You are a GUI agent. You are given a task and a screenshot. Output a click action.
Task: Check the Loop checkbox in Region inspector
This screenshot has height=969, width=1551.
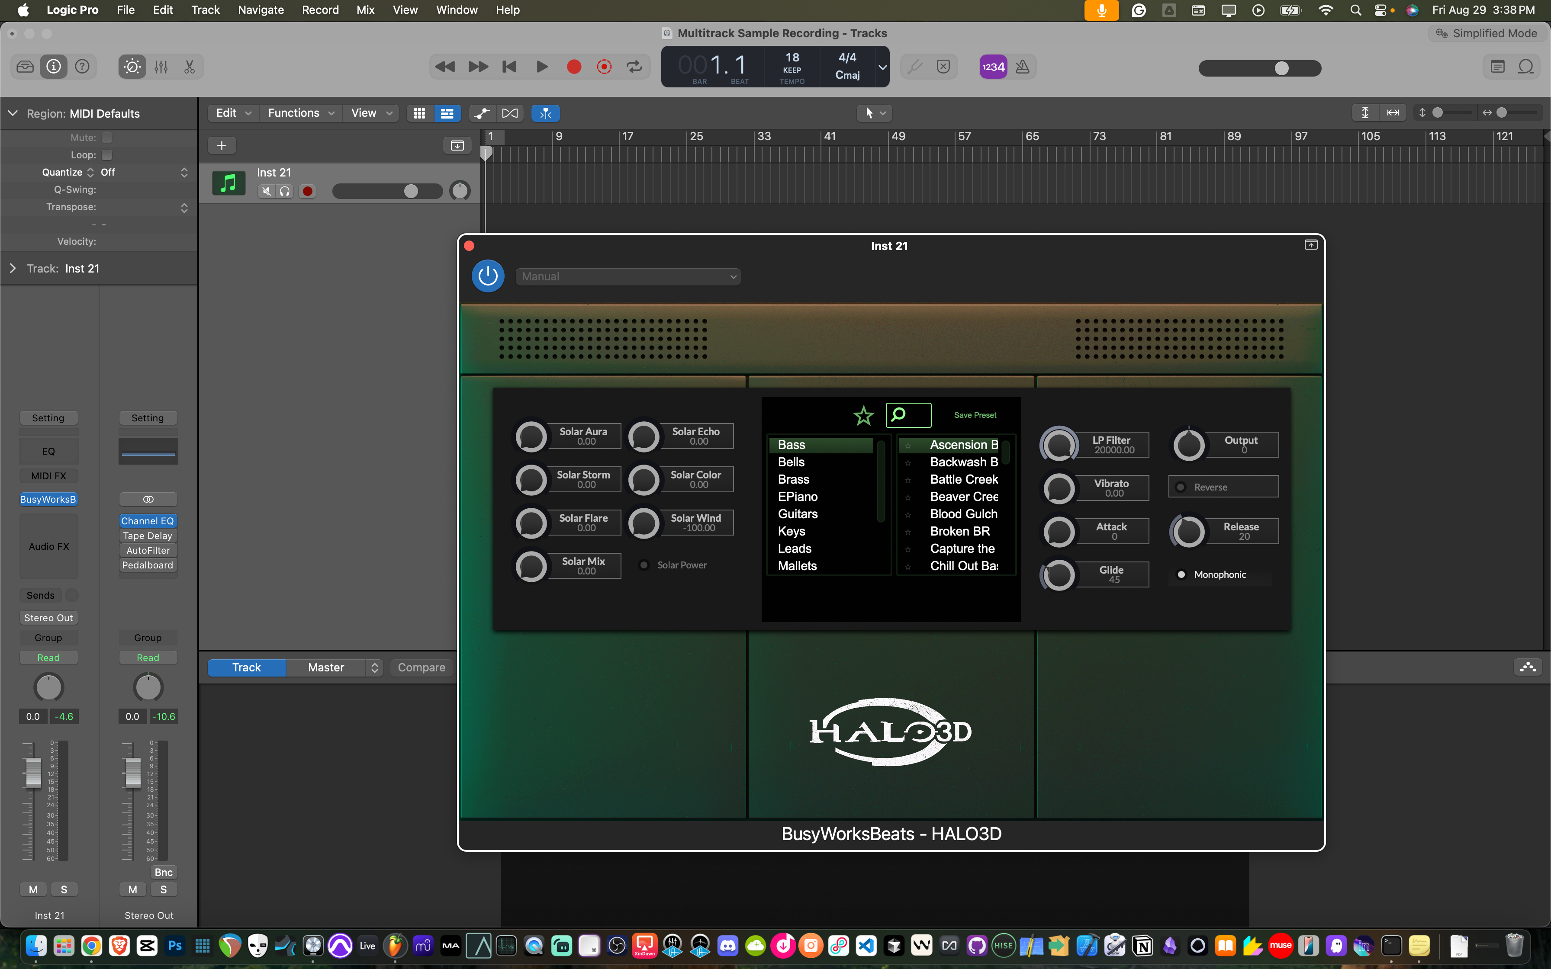[107, 155]
